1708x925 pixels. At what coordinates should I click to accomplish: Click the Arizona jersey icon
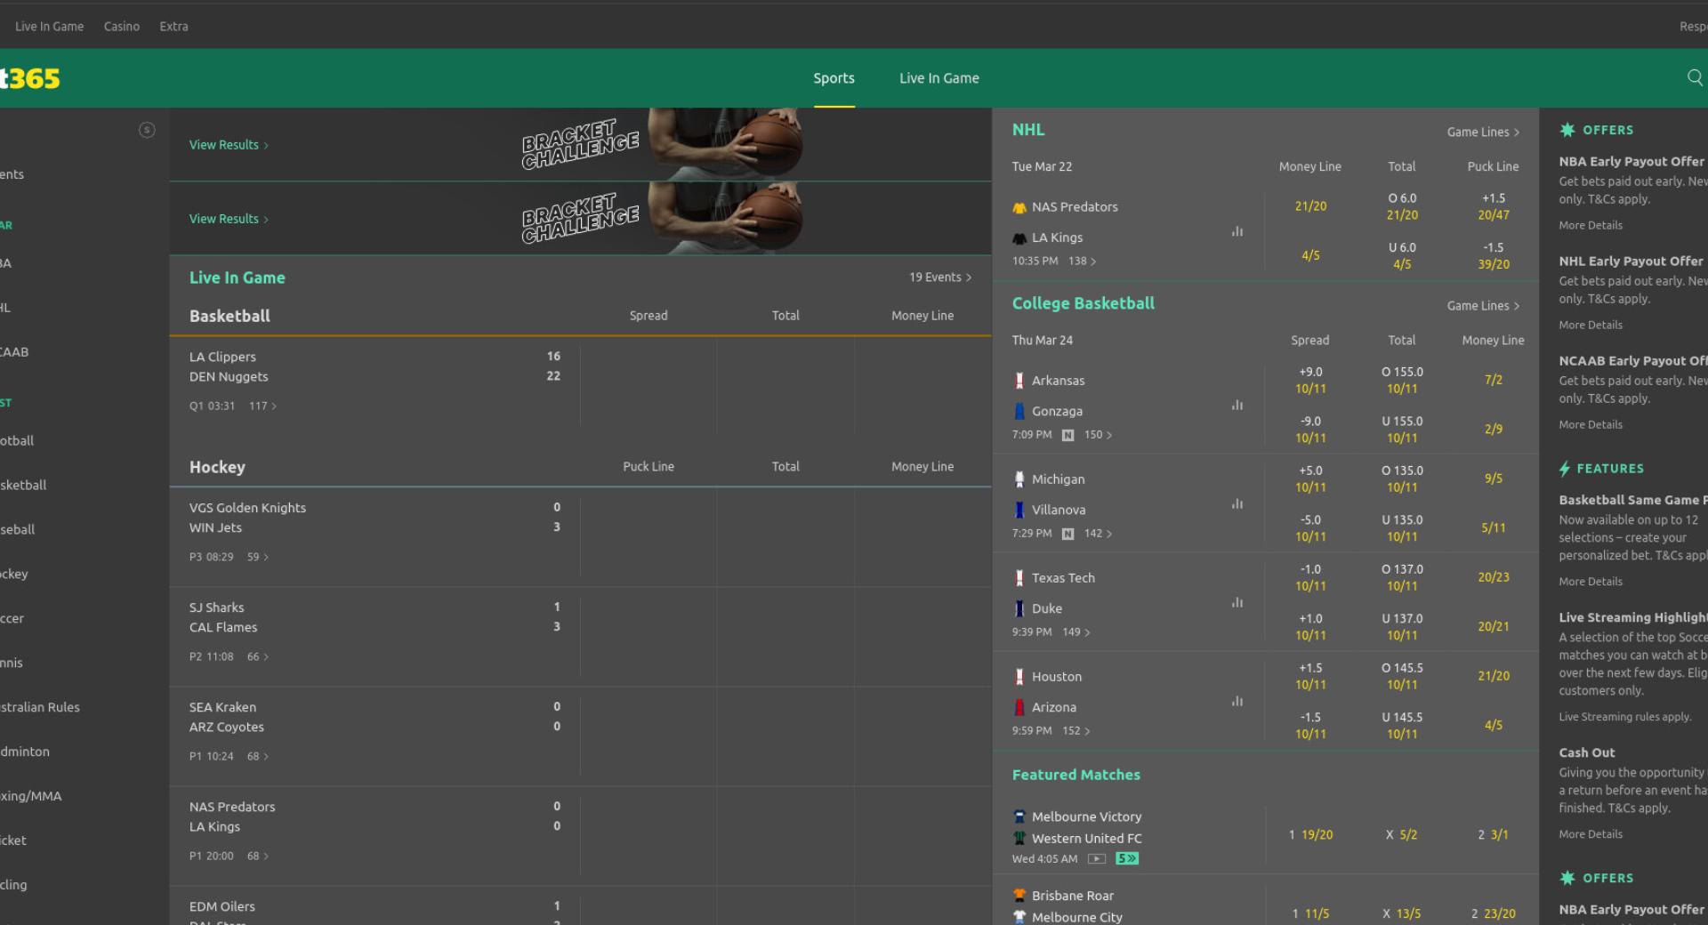tap(1019, 708)
